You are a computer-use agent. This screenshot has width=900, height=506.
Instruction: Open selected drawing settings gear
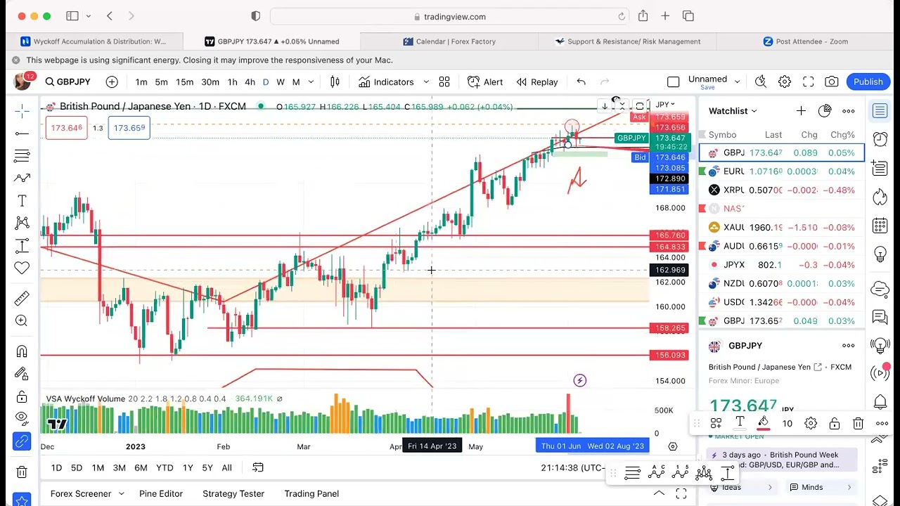click(x=811, y=423)
